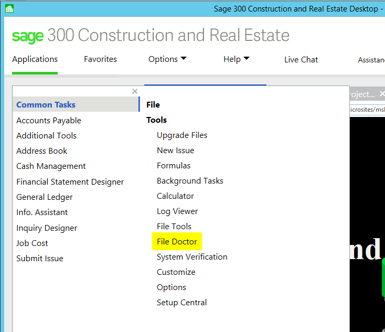Open Formulas under Tools
385x332 pixels.
click(x=174, y=166)
